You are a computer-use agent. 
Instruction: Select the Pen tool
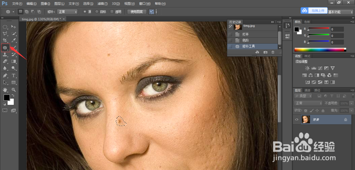tap(5, 75)
